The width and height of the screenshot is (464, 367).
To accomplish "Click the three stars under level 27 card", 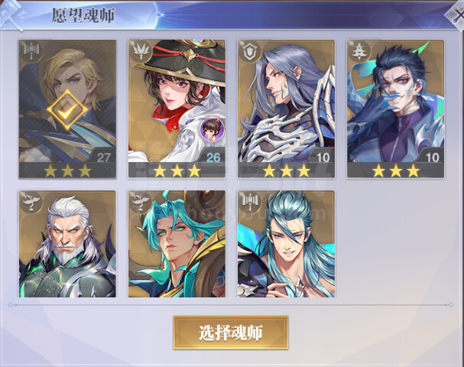I will click(67, 171).
